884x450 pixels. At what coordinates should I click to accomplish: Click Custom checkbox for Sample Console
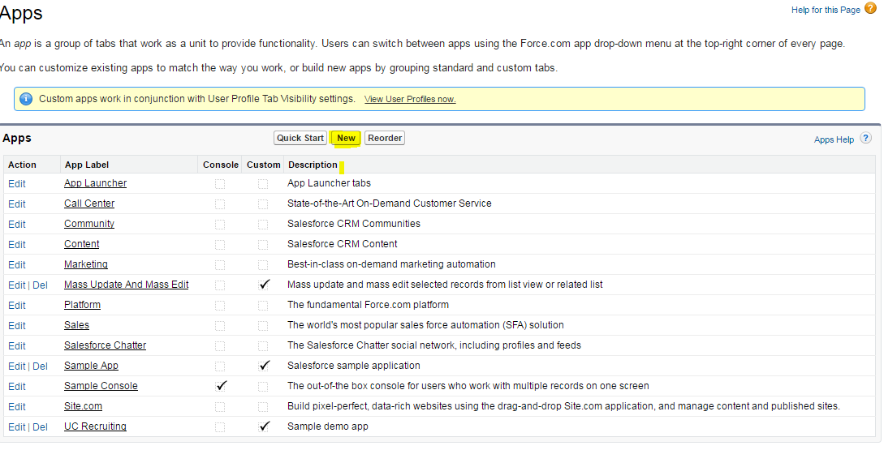pyautogui.click(x=263, y=387)
